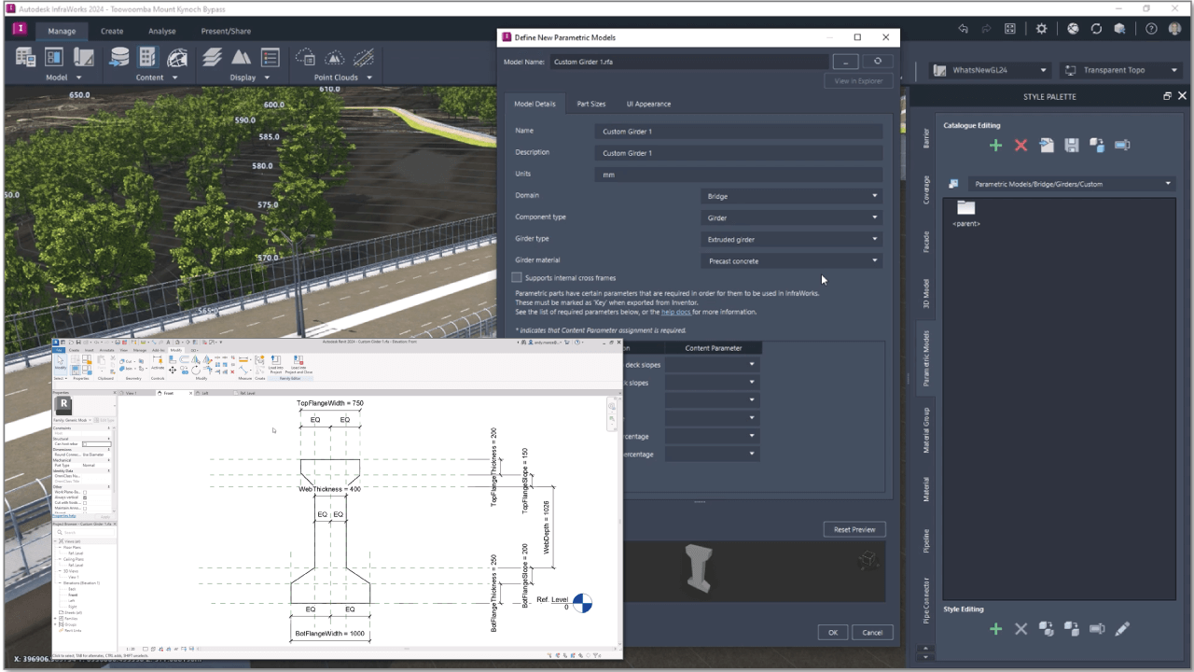Open Girder material dropdown showing Precast concrete
The height and width of the screenshot is (672, 1194).
(x=791, y=261)
